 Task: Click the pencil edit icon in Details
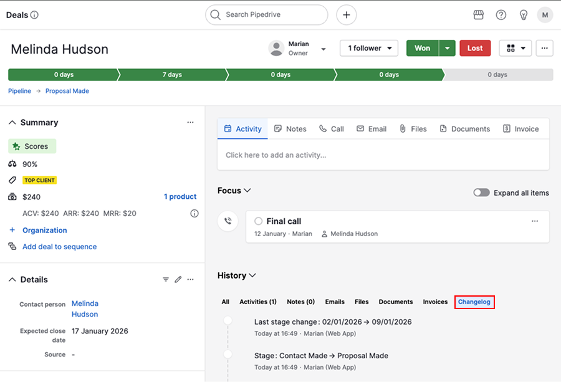(x=178, y=280)
